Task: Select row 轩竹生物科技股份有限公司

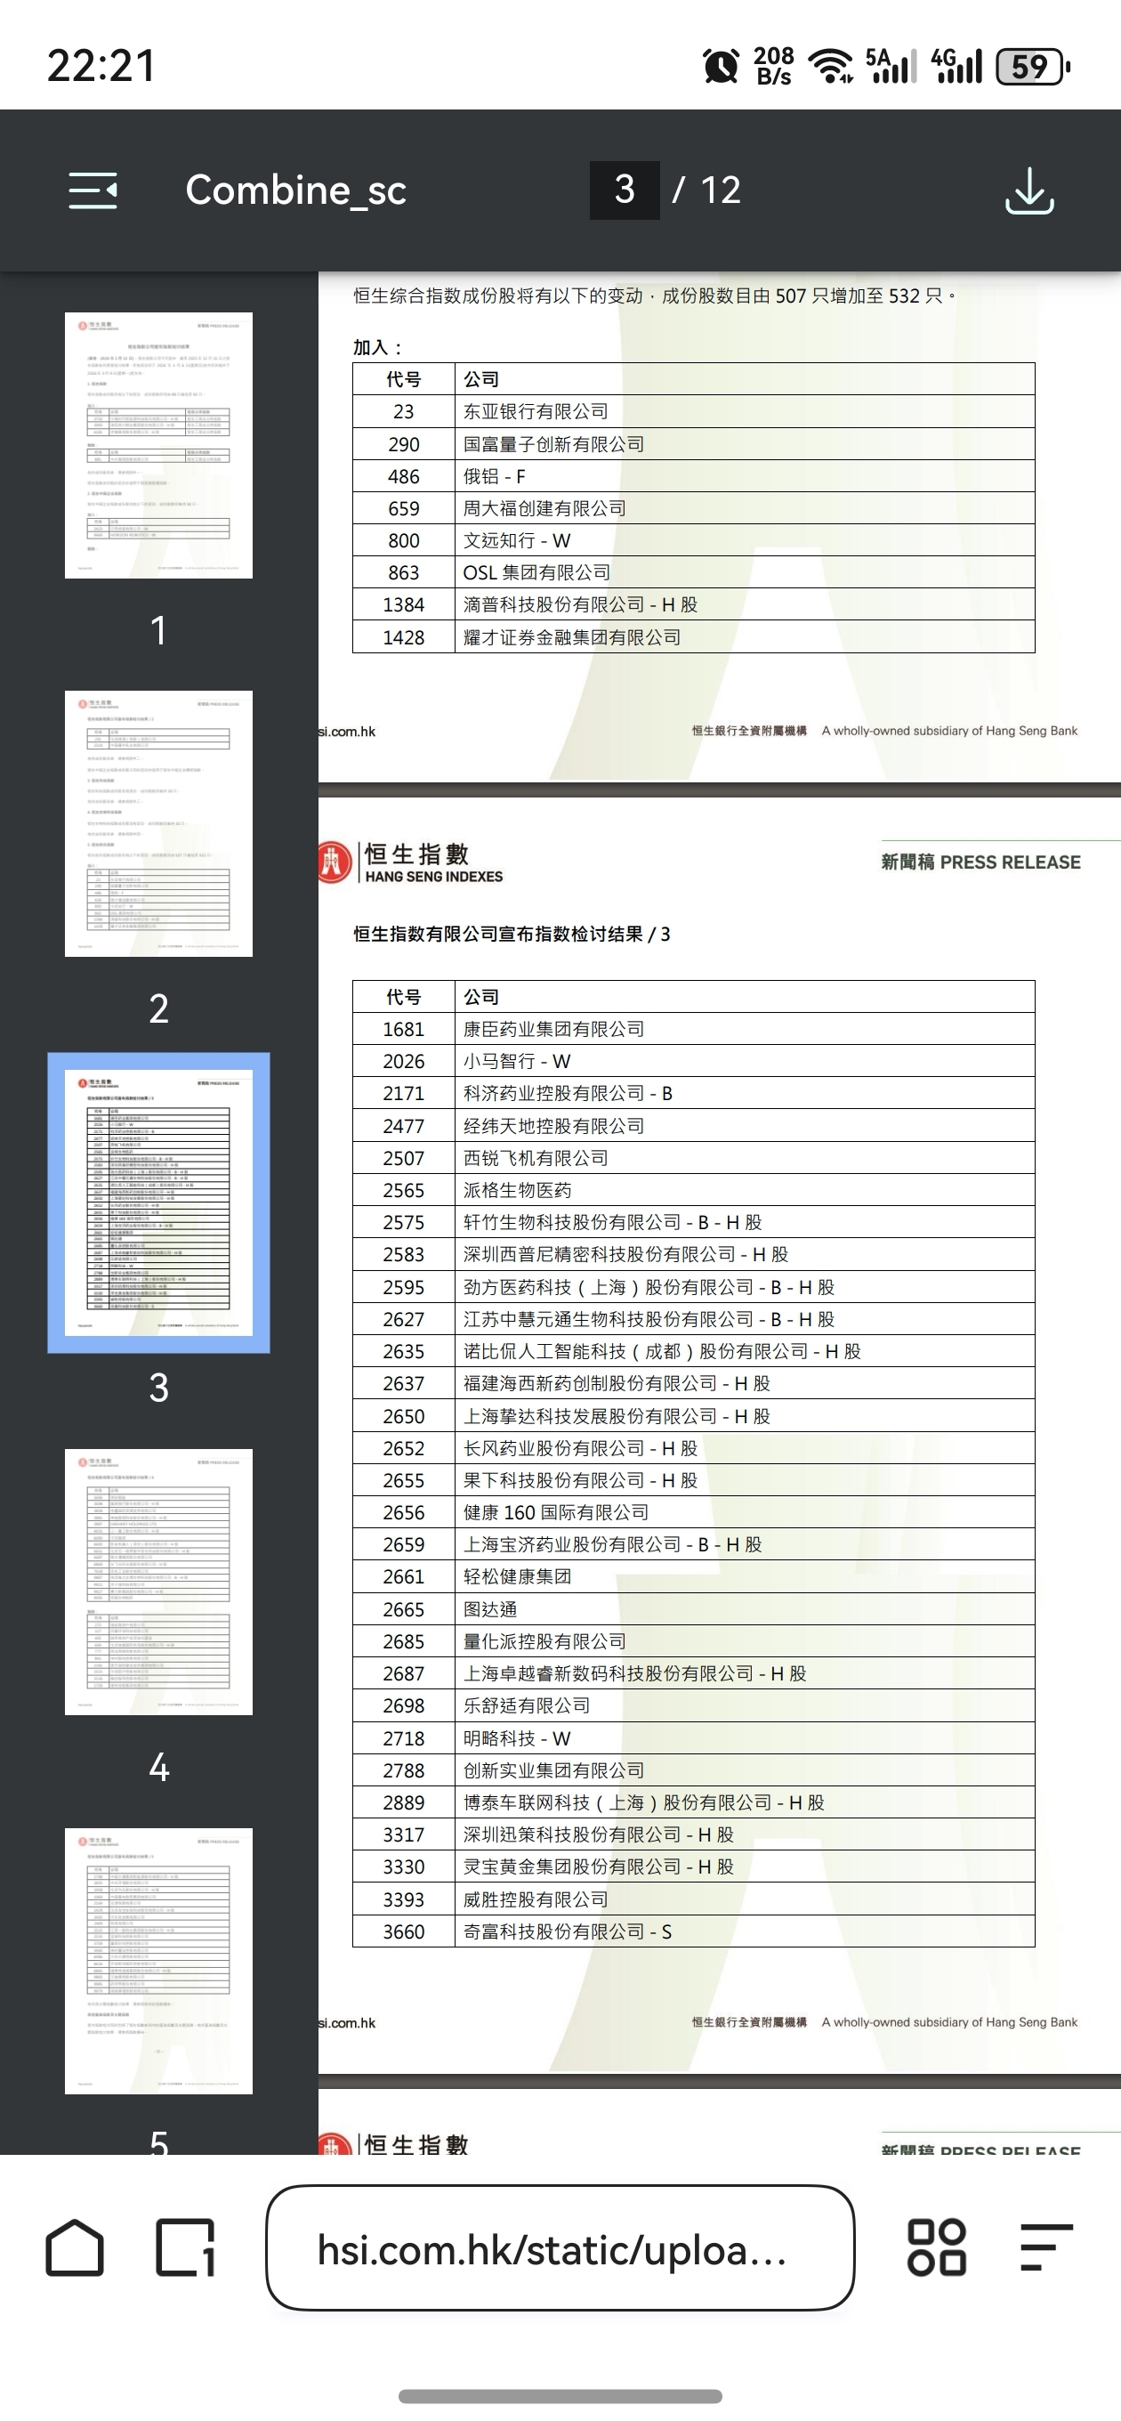Action: pyautogui.click(x=693, y=1222)
